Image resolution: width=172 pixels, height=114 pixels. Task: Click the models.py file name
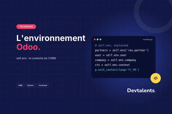point(148,40)
